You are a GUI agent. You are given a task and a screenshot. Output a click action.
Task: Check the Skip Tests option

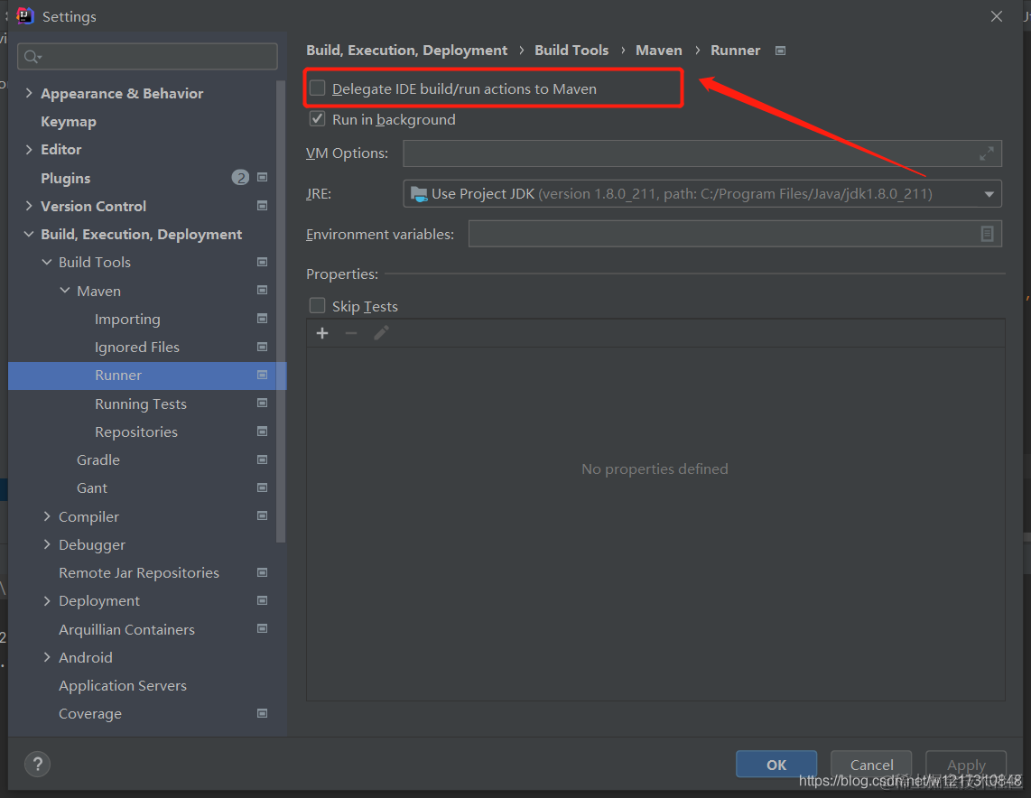318,306
